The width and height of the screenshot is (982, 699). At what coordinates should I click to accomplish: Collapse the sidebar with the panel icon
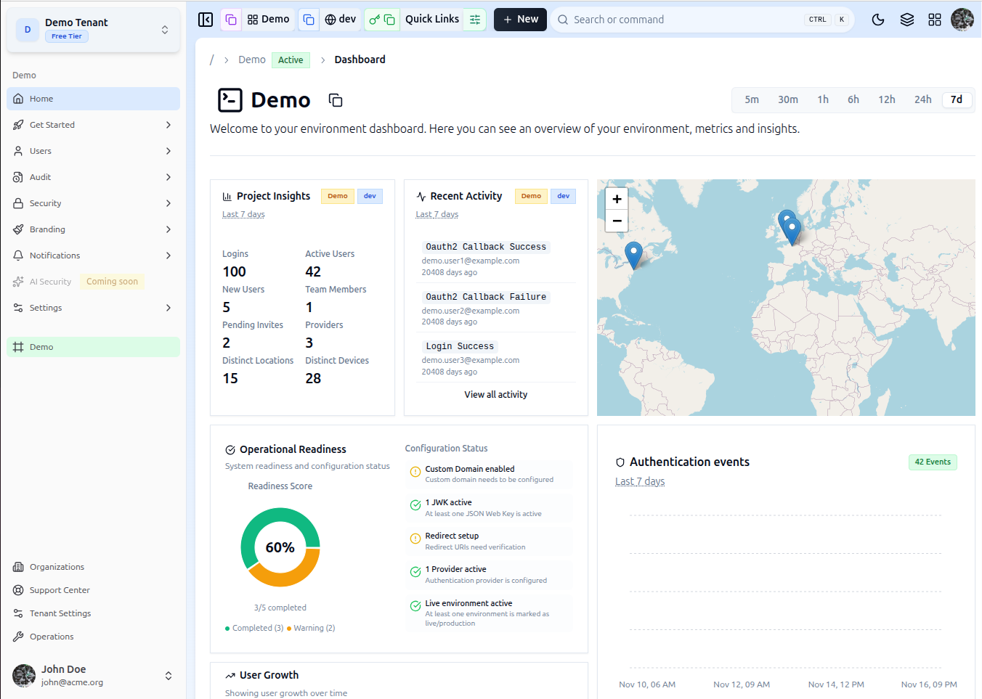[x=206, y=20]
